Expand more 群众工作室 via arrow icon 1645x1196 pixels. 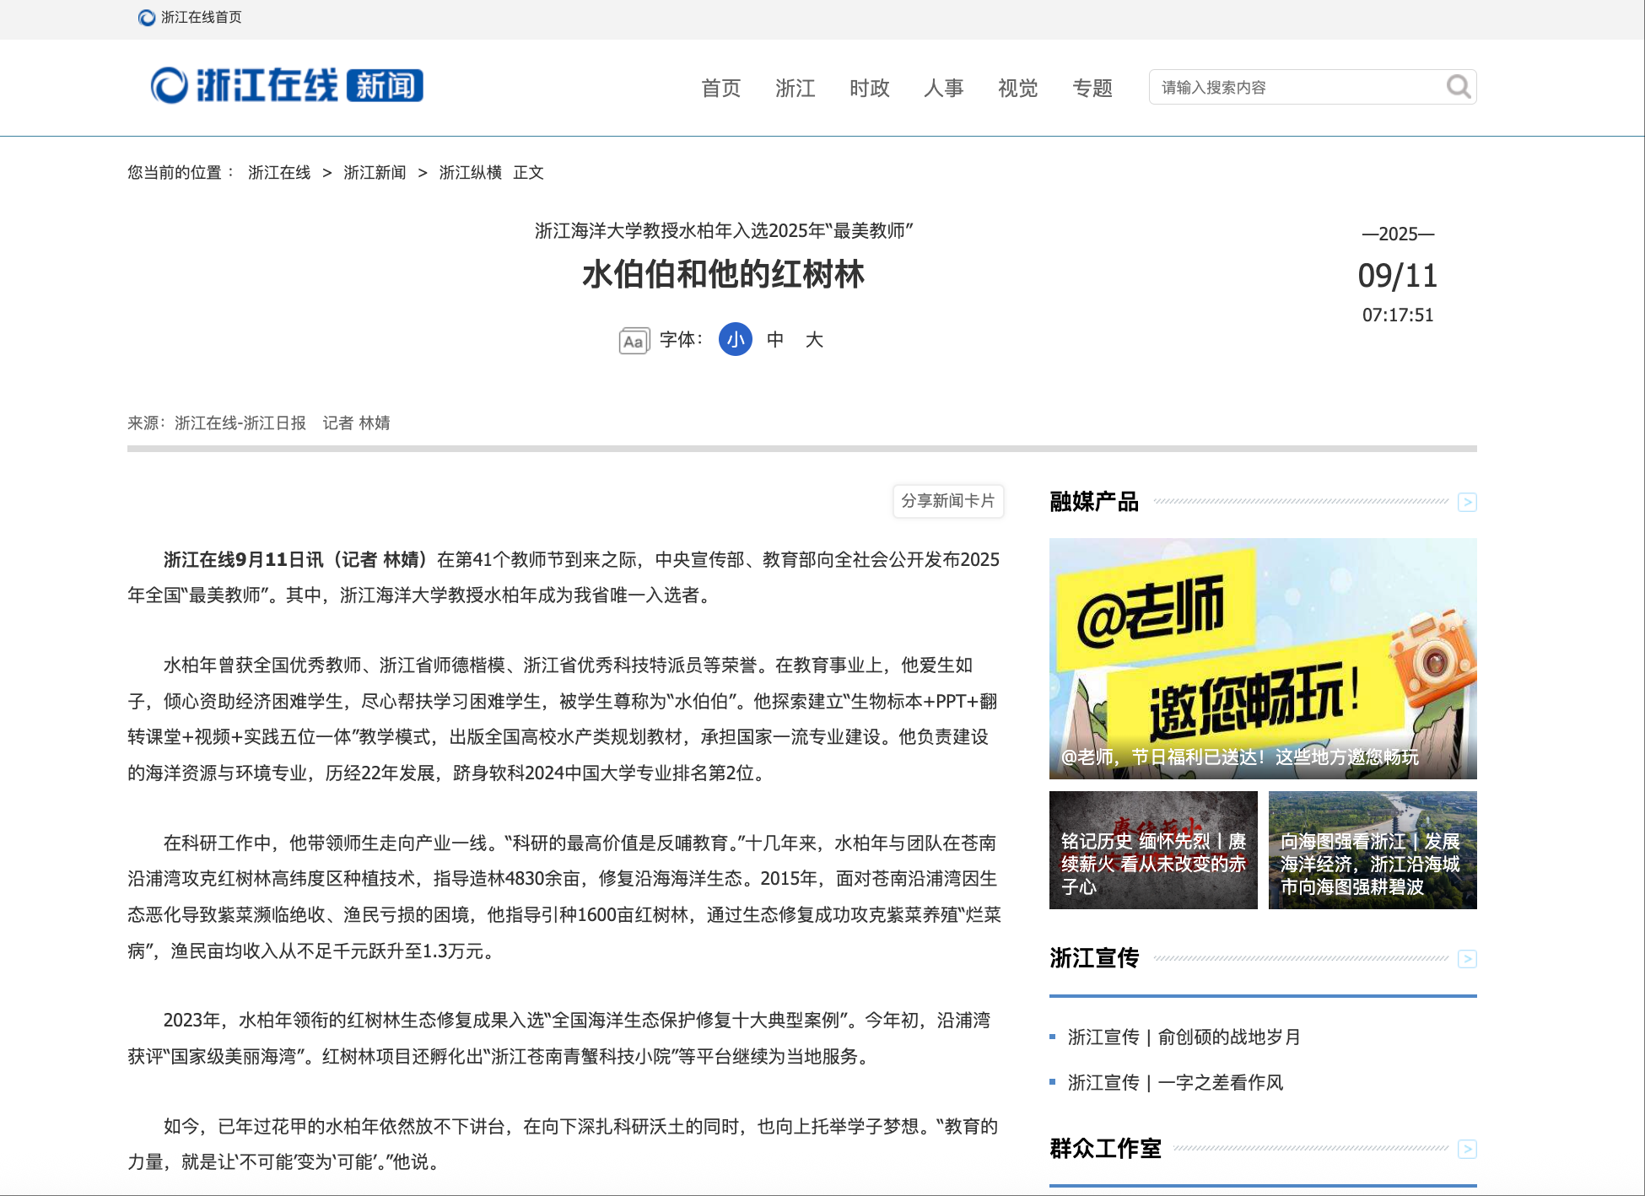click(x=1467, y=1149)
